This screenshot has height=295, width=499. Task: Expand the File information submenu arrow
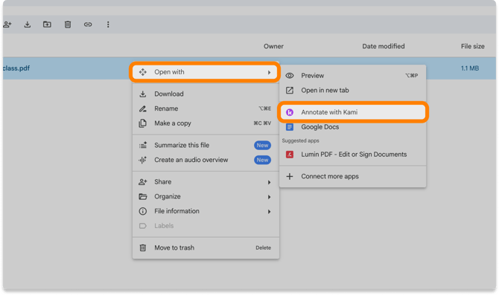point(269,212)
